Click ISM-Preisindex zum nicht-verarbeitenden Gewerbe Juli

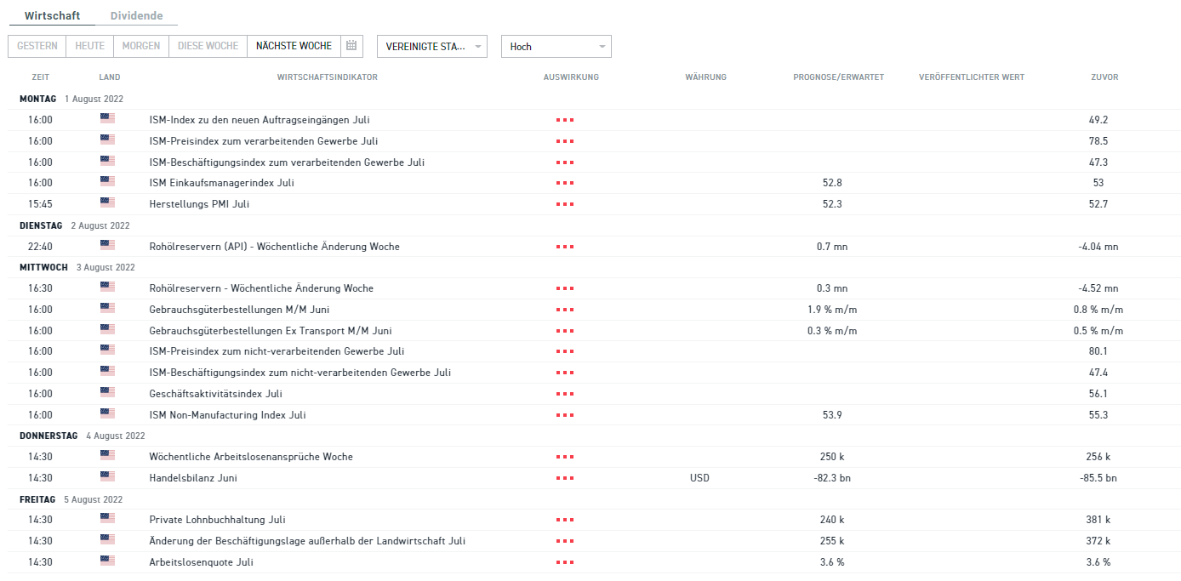[x=277, y=351]
